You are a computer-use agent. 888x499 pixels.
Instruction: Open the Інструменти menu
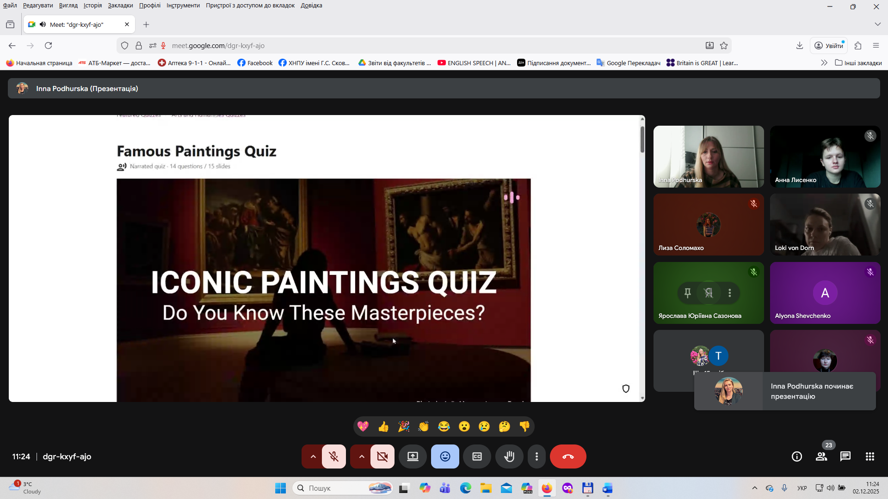pyautogui.click(x=183, y=6)
